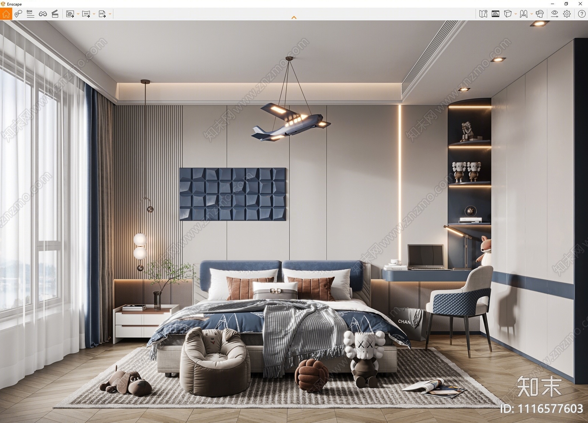The image size is (588, 423).
Task: Expand the projection mode dropdown arrow
Action: [516, 14]
